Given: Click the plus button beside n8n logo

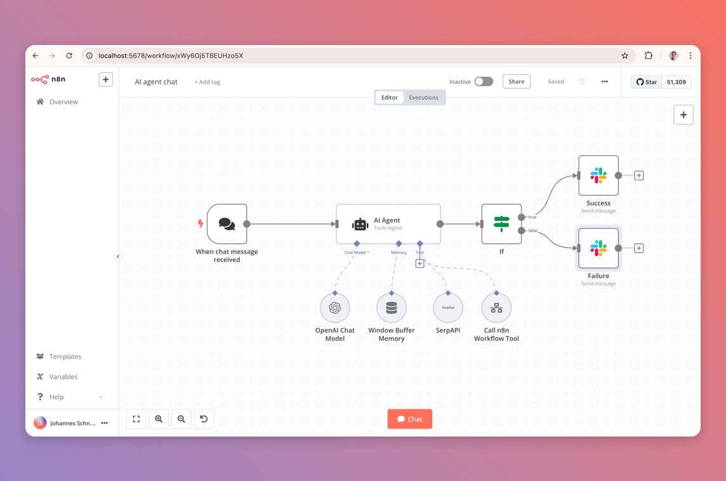Looking at the screenshot, I should click(105, 79).
